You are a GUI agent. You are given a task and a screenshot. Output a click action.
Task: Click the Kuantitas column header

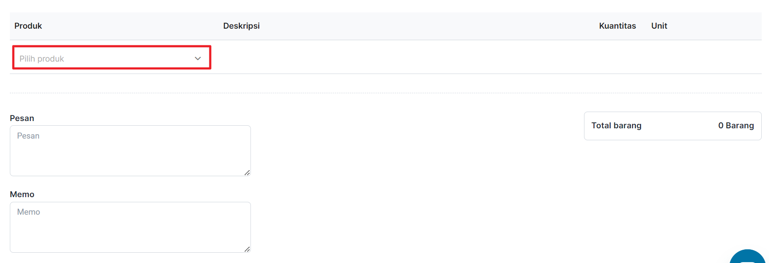click(x=617, y=26)
